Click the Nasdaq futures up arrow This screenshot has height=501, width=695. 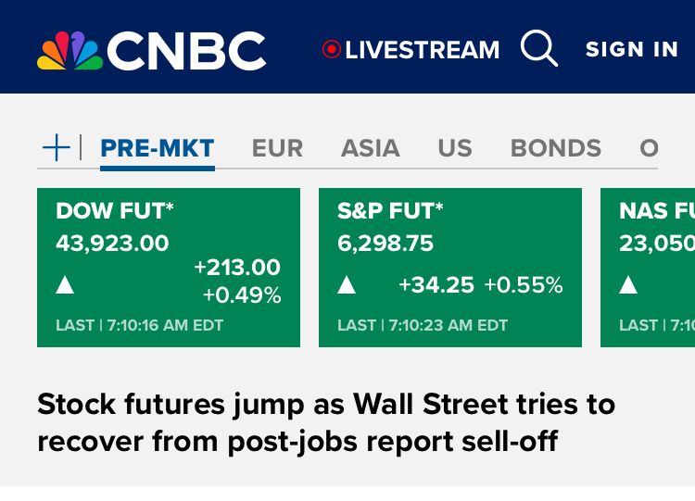click(628, 285)
